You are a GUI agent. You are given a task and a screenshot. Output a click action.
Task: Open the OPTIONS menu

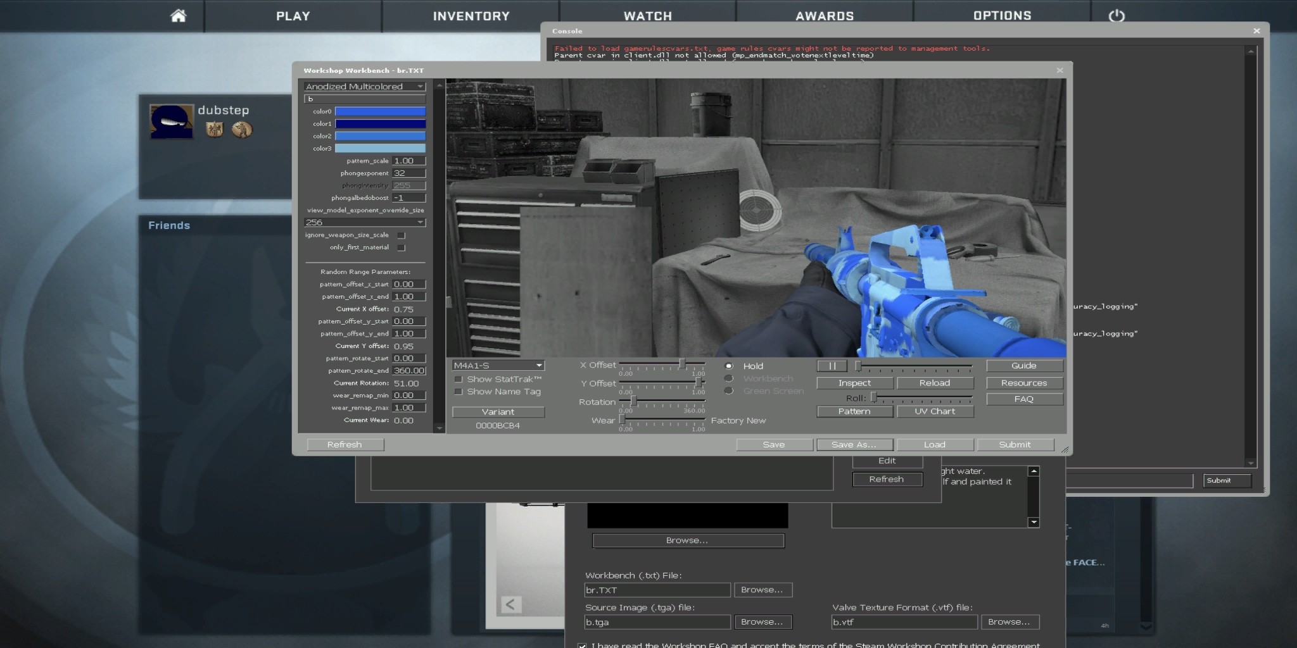tap(1002, 16)
